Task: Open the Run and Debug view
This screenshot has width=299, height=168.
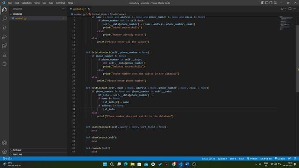Action: 5,37
